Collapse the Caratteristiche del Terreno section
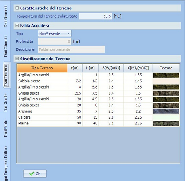This screenshot has width=185, height=181. [17, 8]
